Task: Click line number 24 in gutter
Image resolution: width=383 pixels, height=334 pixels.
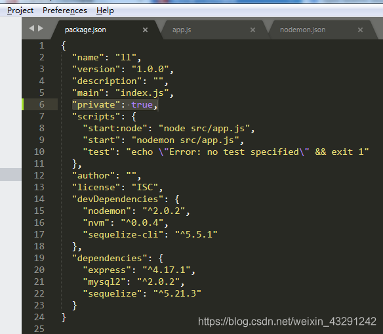Action: pos(39,317)
